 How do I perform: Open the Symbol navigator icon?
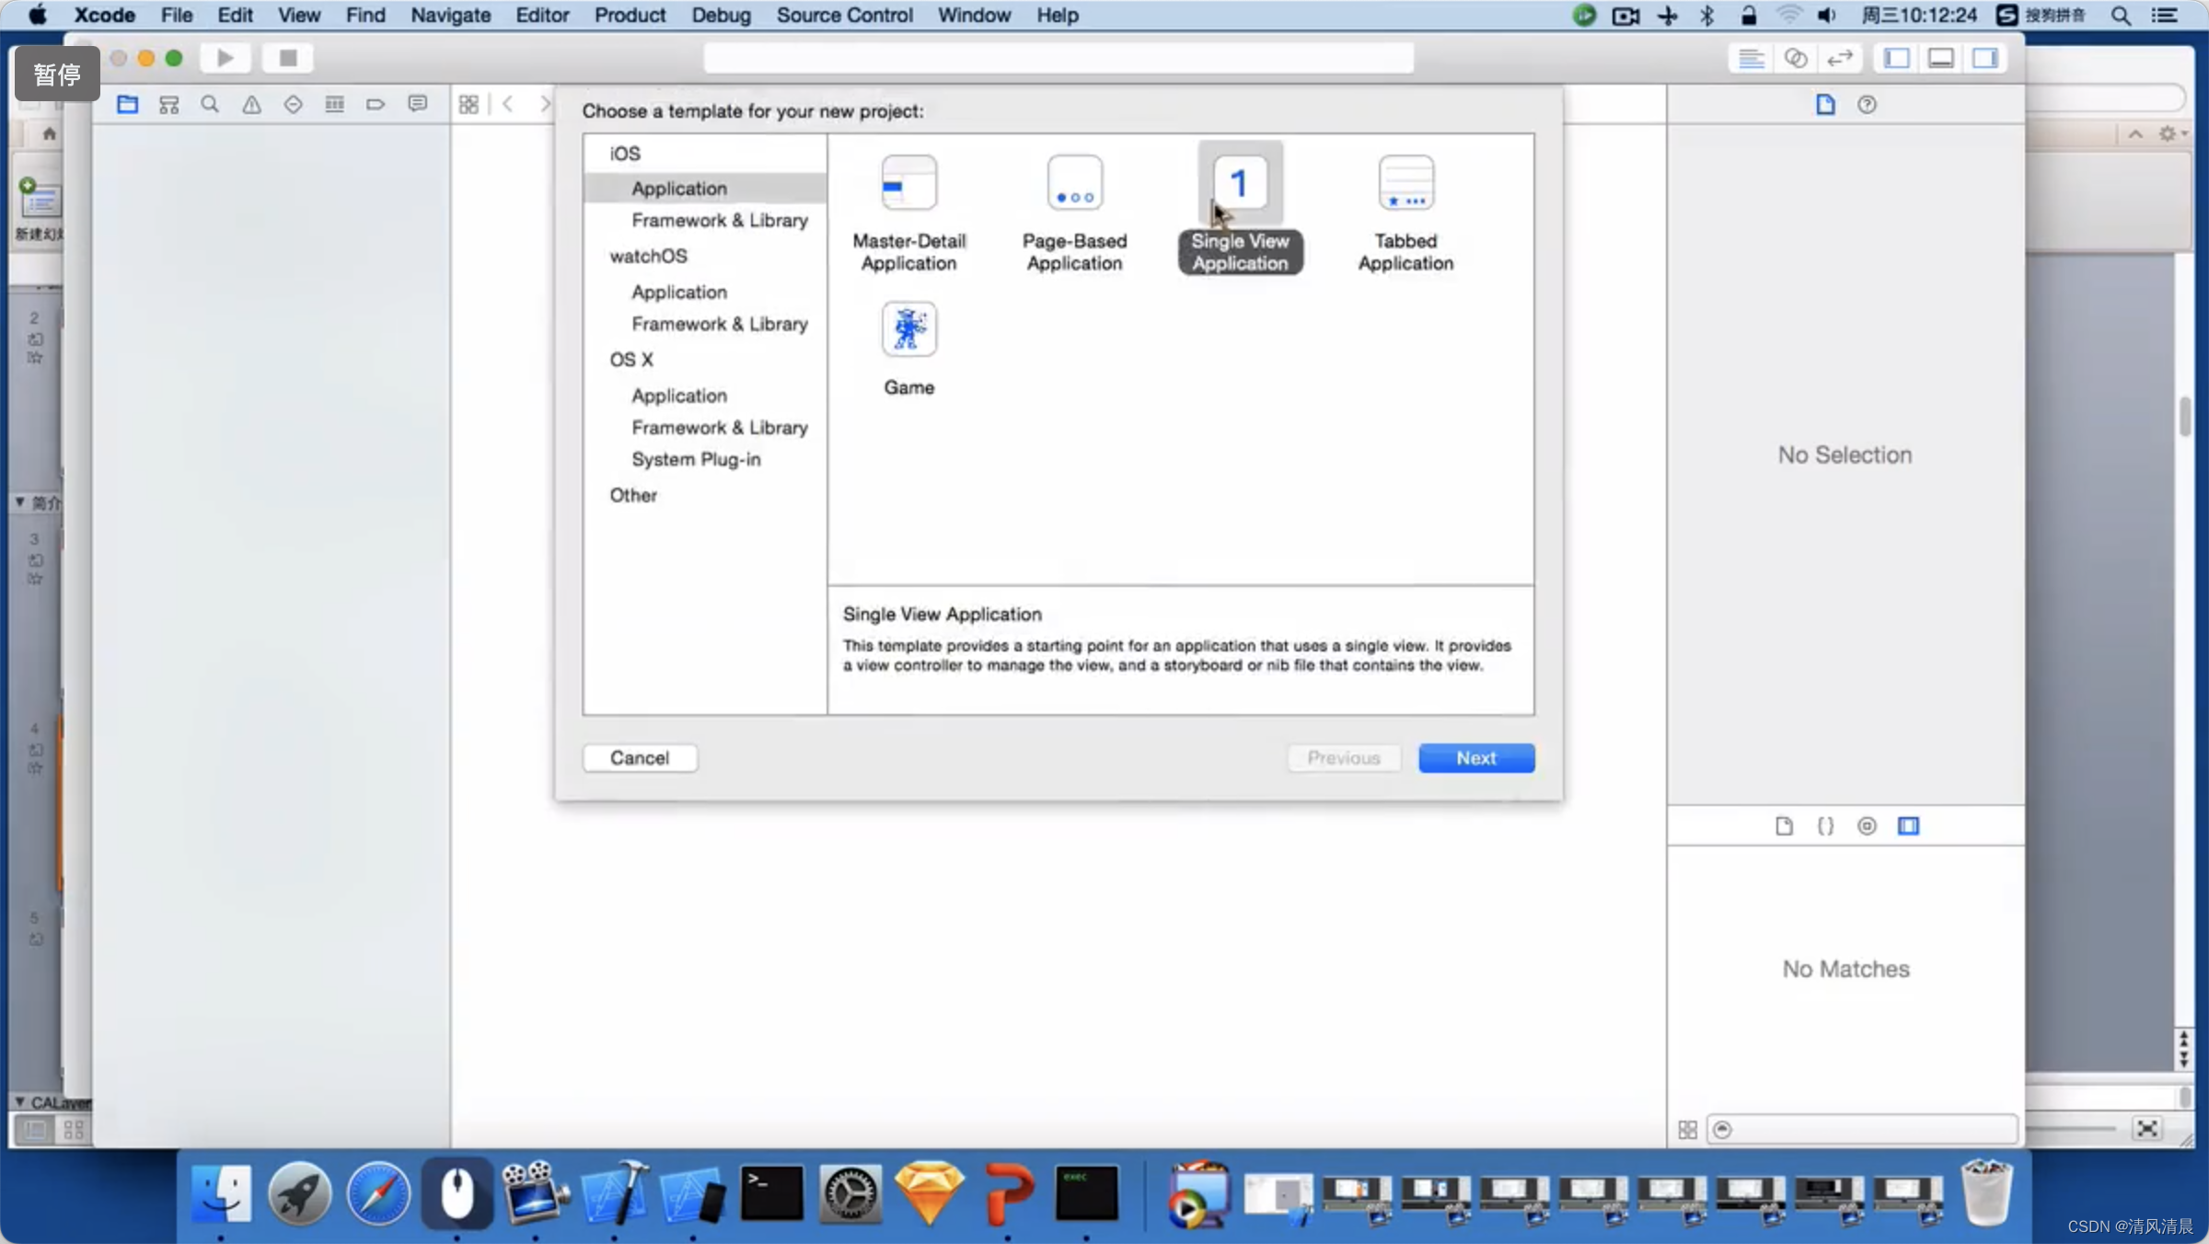tap(168, 104)
